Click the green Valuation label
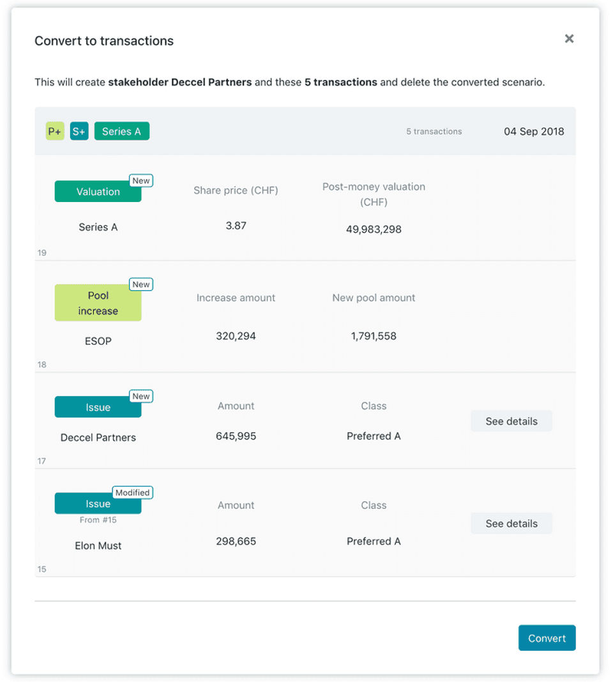Screen dimensions: 613x682 (98, 192)
